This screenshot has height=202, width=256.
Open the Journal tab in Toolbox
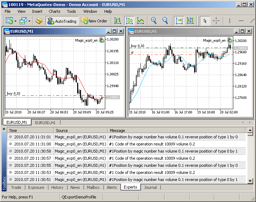(x=150, y=187)
